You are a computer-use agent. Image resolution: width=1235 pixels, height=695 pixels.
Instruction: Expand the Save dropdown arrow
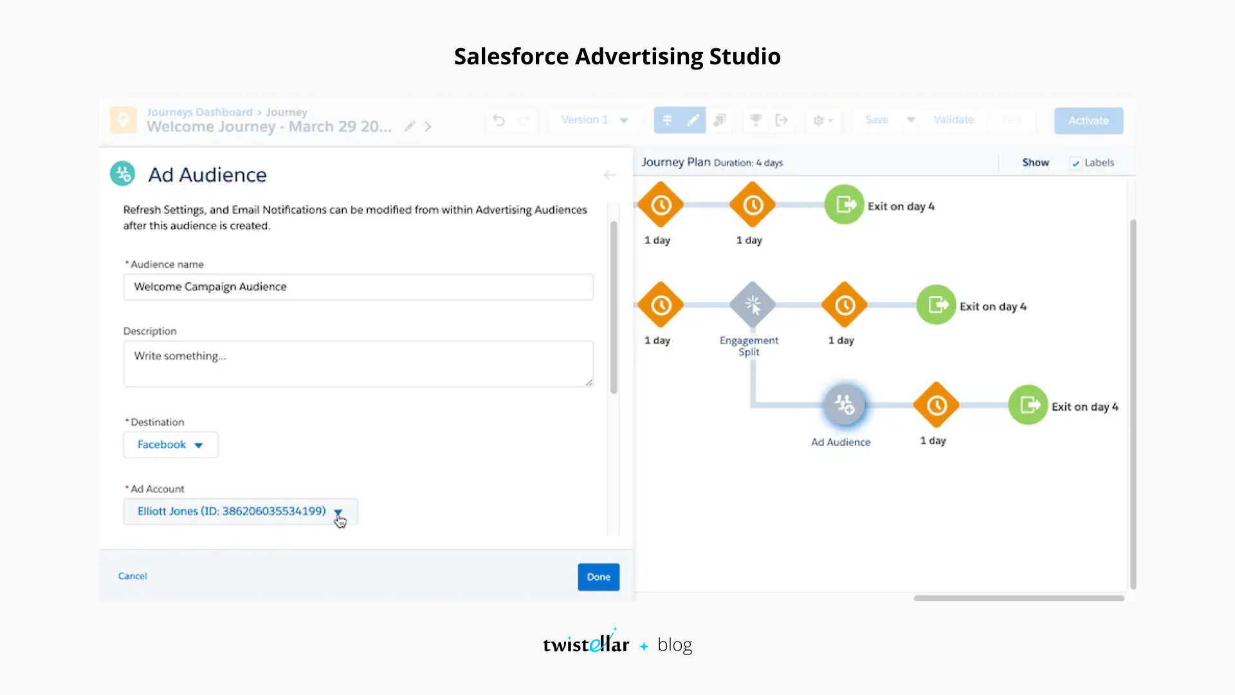[911, 120]
